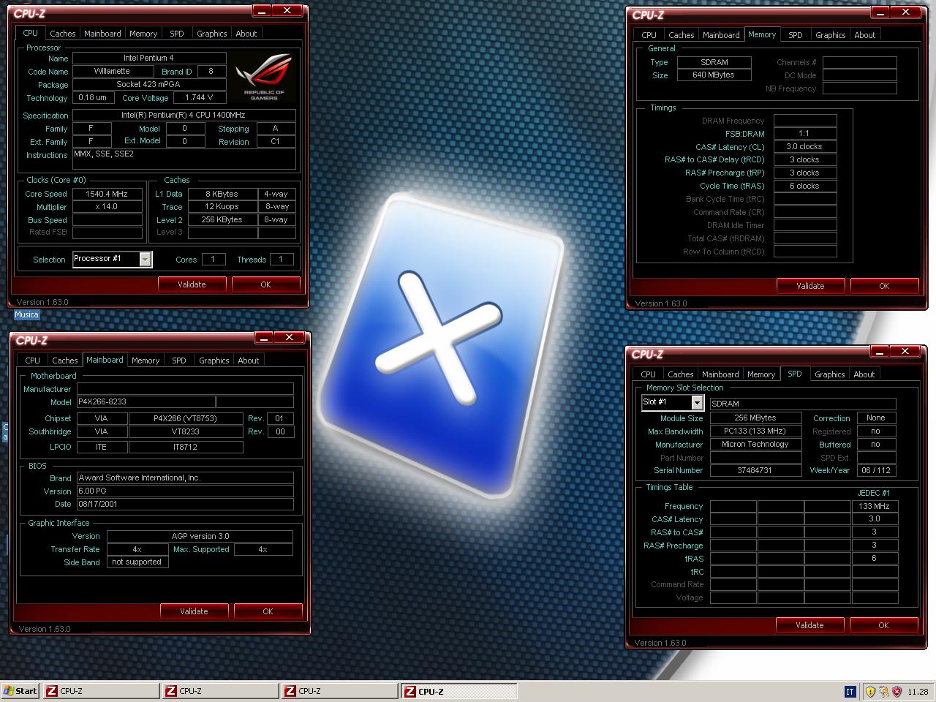Open About tab in top-left CPU-Z window
Viewport: 936px width, 702px height.
(x=246, y=34)
